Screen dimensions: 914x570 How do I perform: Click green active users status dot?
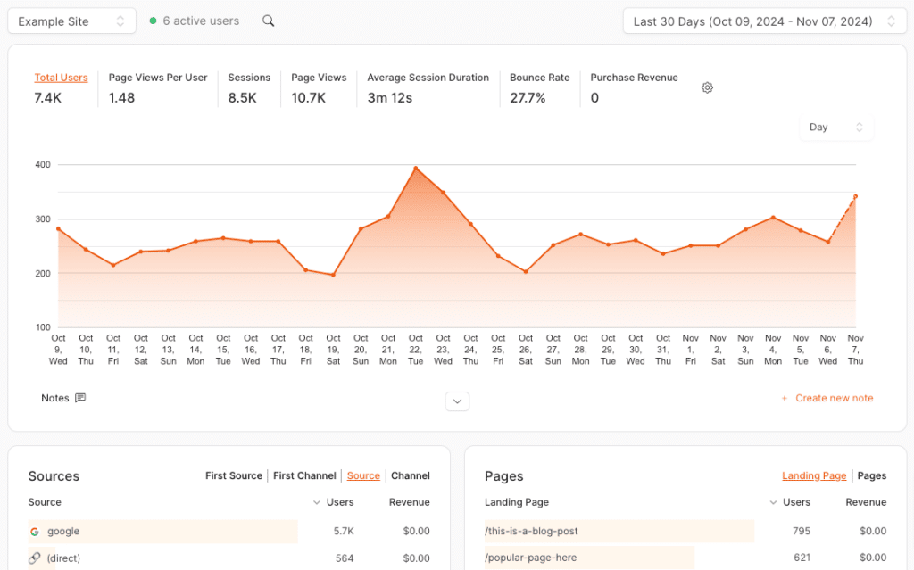tap(154, 21)
